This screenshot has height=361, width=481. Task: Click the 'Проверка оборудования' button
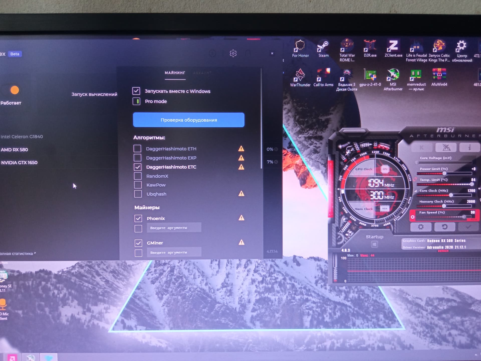click(x=189, y=120)
